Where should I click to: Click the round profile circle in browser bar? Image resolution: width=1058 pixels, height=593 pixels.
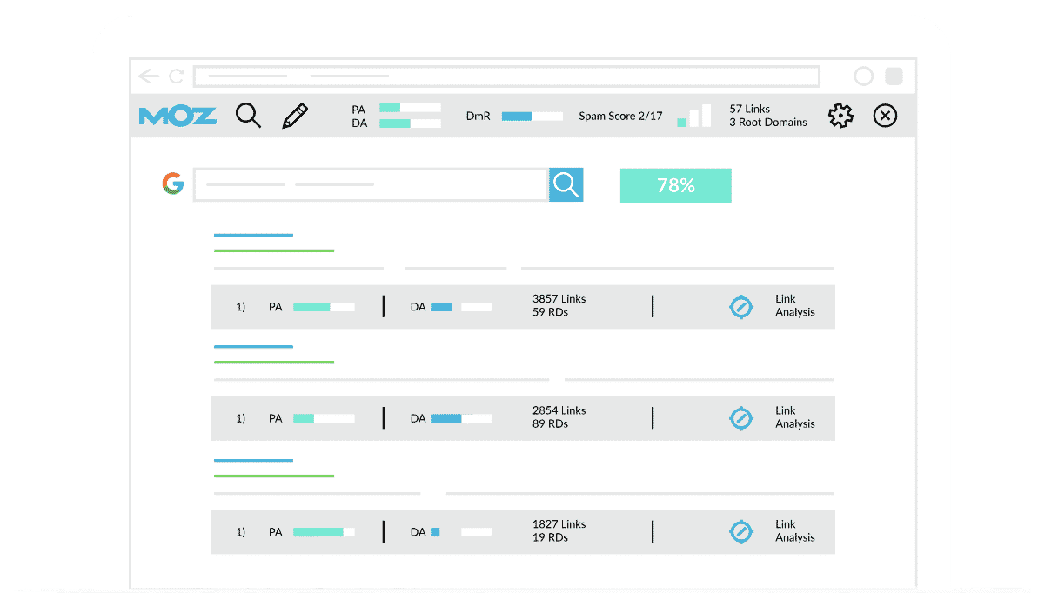(863, 77)
